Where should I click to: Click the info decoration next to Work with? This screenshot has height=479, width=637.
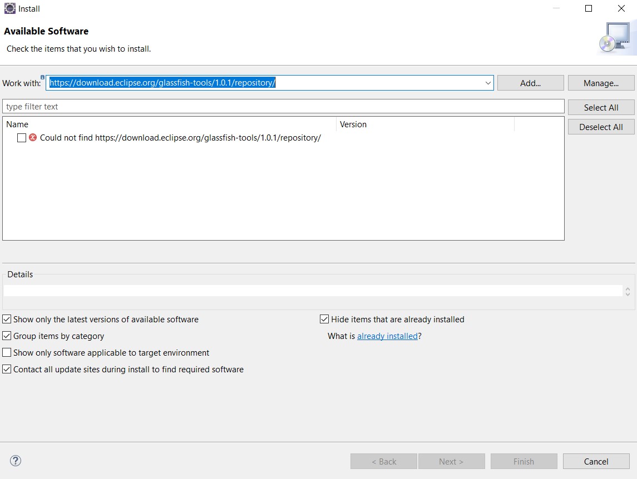point(43,77)
